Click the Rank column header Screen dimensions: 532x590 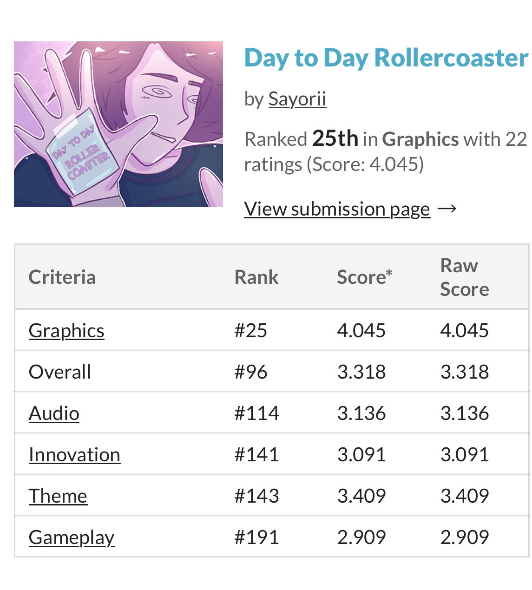[256, 277]
